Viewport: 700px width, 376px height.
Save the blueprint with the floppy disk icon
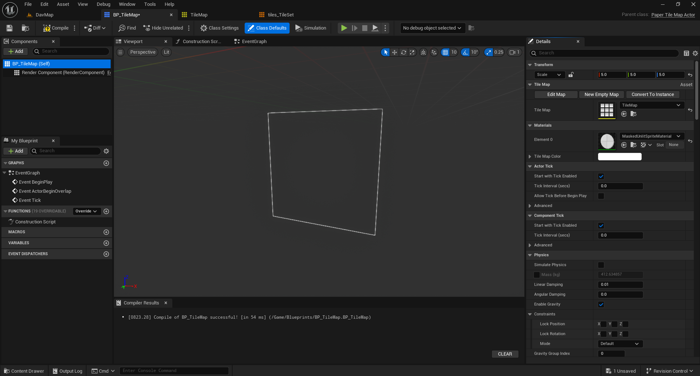point(9,28)
